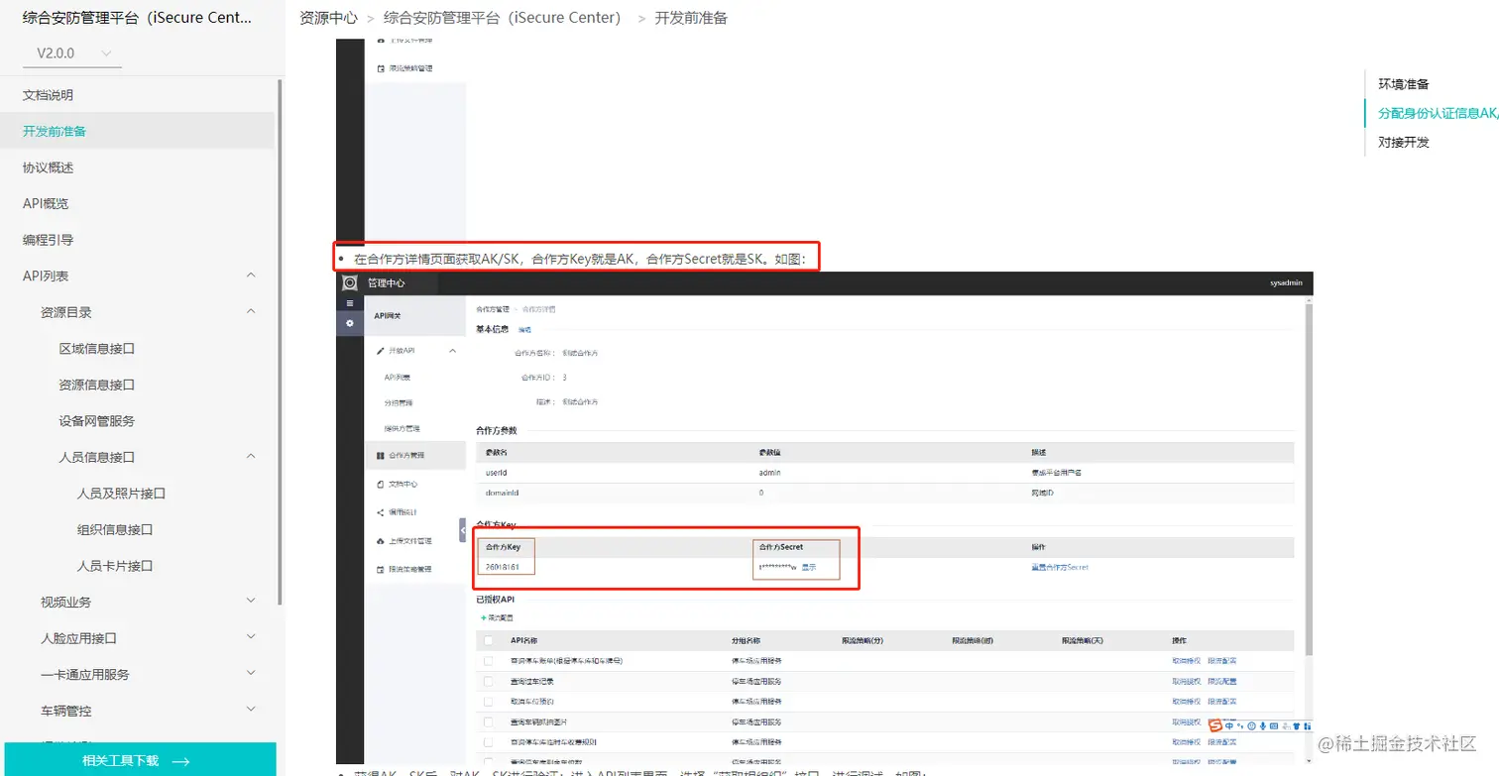Click the 编辑 link beside 基本信息

524,329
